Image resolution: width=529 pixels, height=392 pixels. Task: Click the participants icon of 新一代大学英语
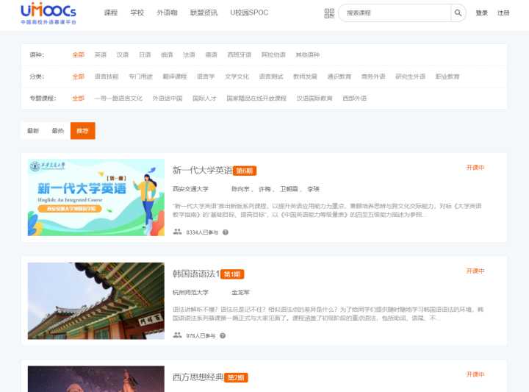178,232
